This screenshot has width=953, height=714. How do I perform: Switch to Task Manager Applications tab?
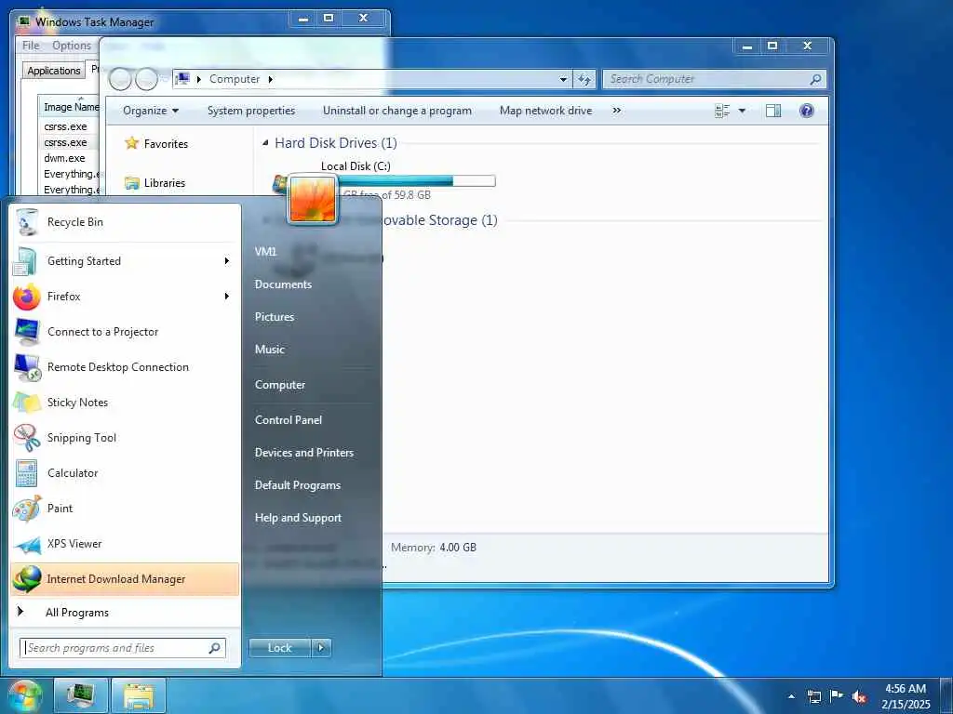tap(53, 71)
